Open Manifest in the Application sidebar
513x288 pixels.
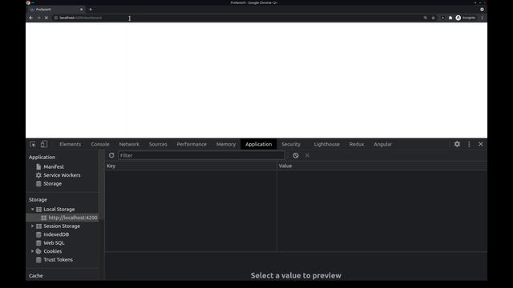54,167
